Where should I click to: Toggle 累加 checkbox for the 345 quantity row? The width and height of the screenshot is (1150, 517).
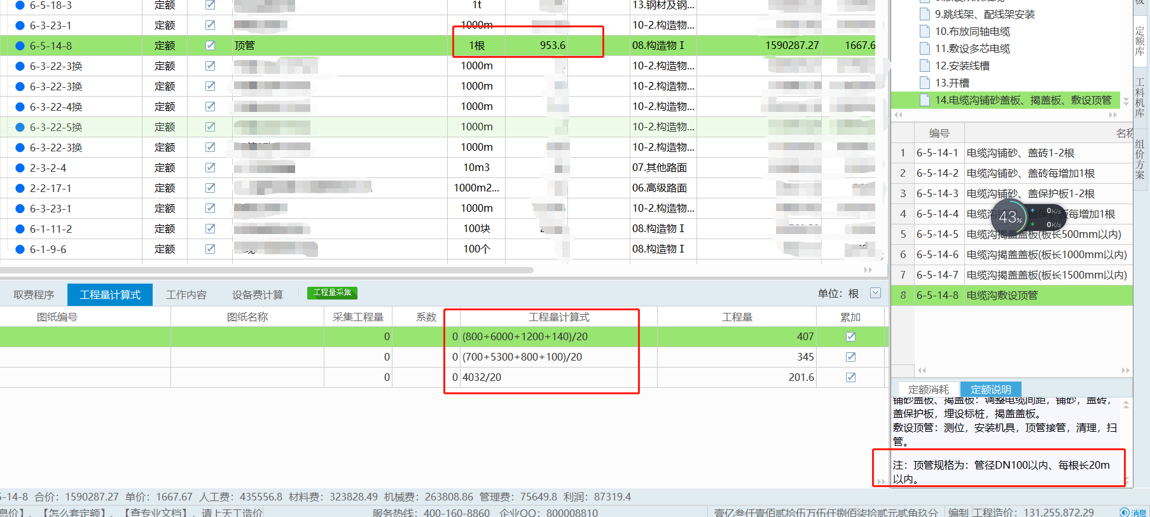click(x=850, y=357)
